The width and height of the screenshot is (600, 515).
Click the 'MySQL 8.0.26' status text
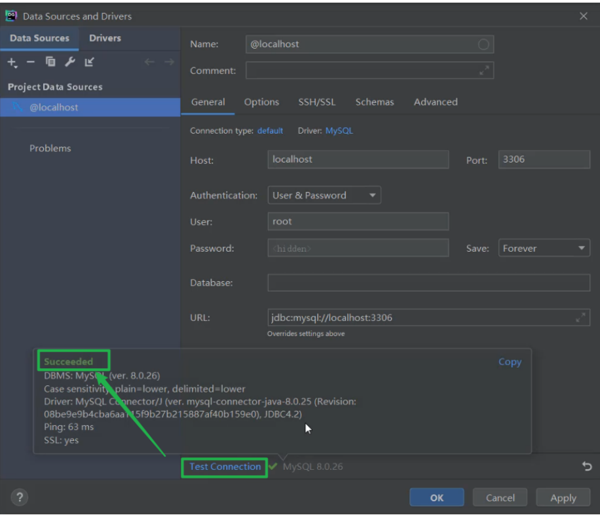click(x=312, y=467)
